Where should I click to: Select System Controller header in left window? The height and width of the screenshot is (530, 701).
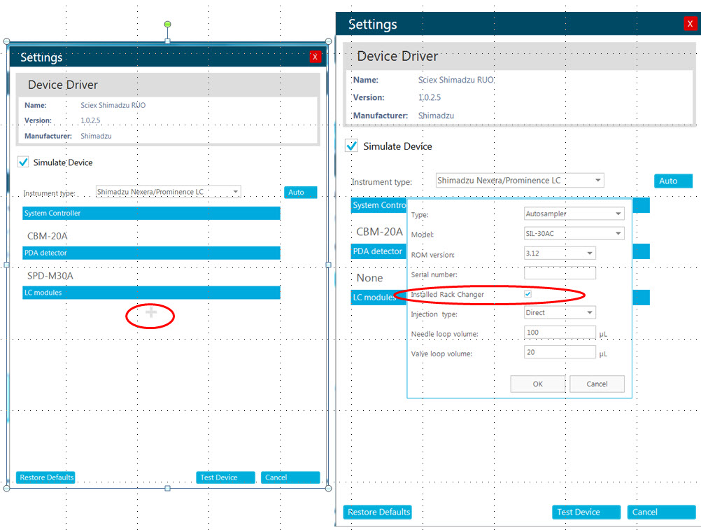coord(151,213)
